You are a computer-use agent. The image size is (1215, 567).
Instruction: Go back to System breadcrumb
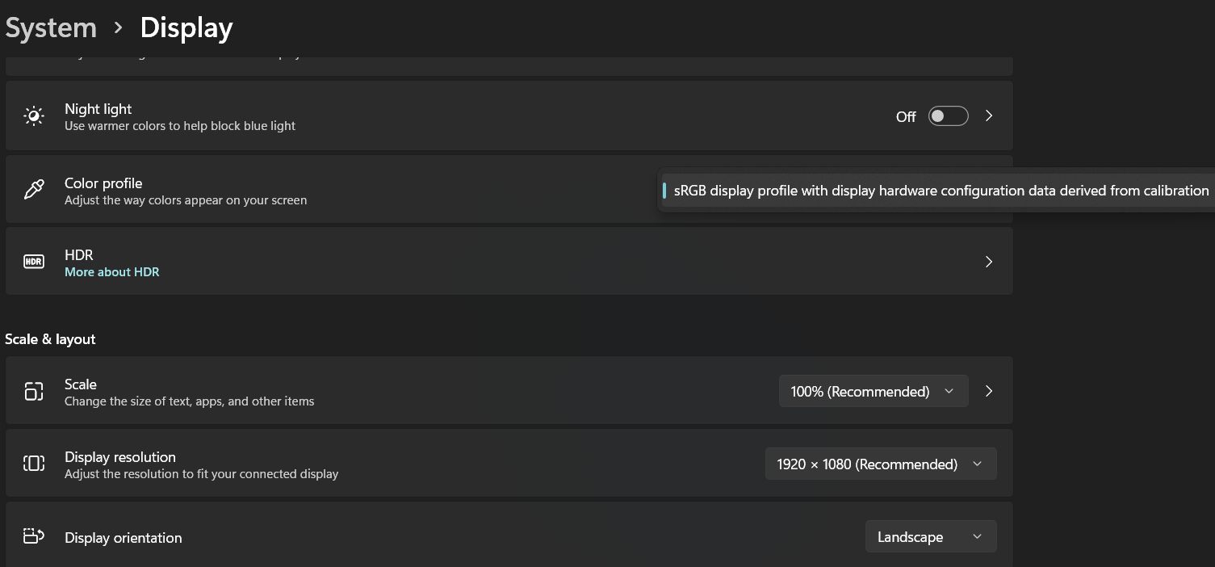[51, 28]
